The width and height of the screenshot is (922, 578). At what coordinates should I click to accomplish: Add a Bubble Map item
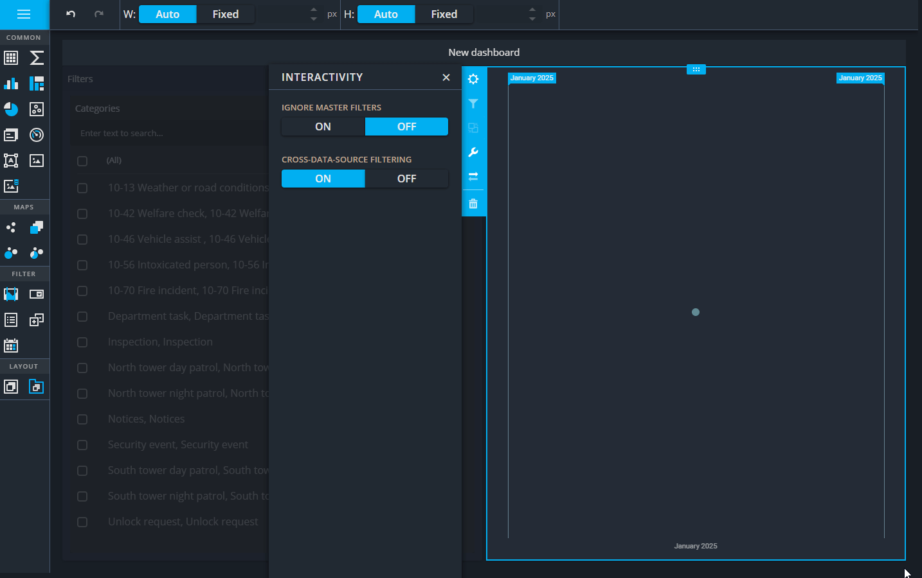pos(11,253)
